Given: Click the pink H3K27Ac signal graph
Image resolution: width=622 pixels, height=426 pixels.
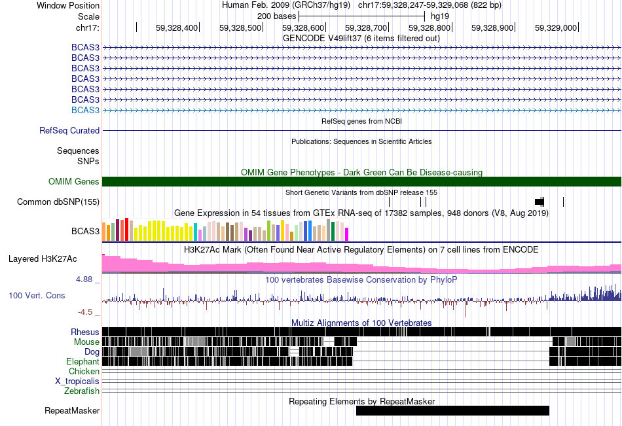Looking at the screenshot, I should click(x=361, y=264).
